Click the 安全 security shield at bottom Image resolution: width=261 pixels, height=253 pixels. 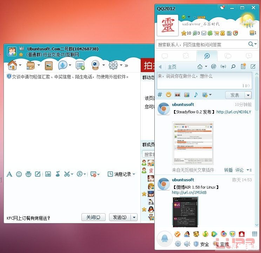coord(201,244)
